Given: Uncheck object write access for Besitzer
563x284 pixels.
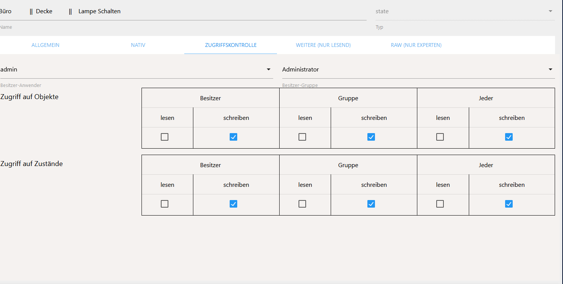Looking at the screenshot, I should [x=233, y=137].
